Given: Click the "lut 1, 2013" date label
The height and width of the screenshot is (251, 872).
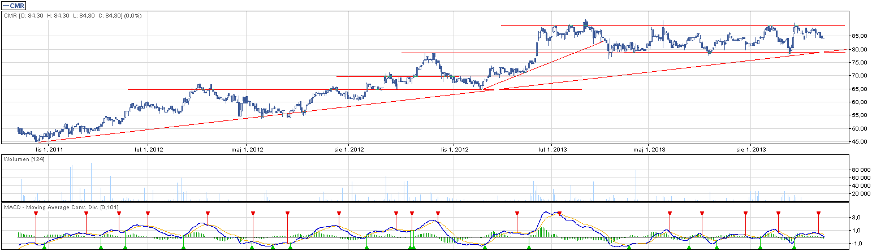Looking at the screenshot, I should [x=552, y=149].
